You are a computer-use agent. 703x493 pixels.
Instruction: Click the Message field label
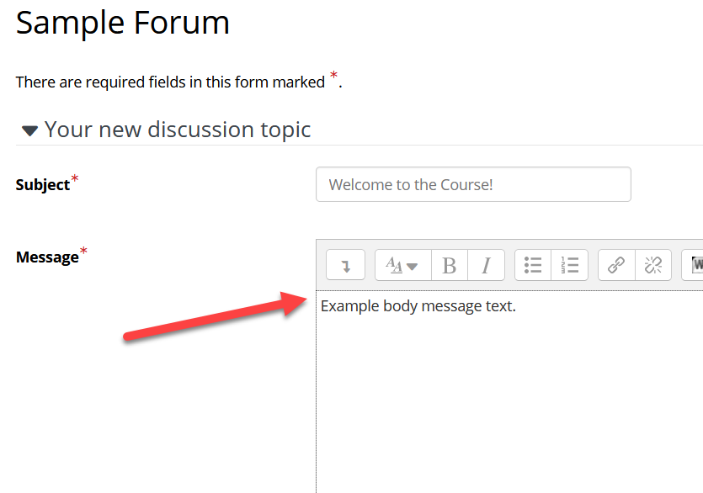tap(47, 257)
